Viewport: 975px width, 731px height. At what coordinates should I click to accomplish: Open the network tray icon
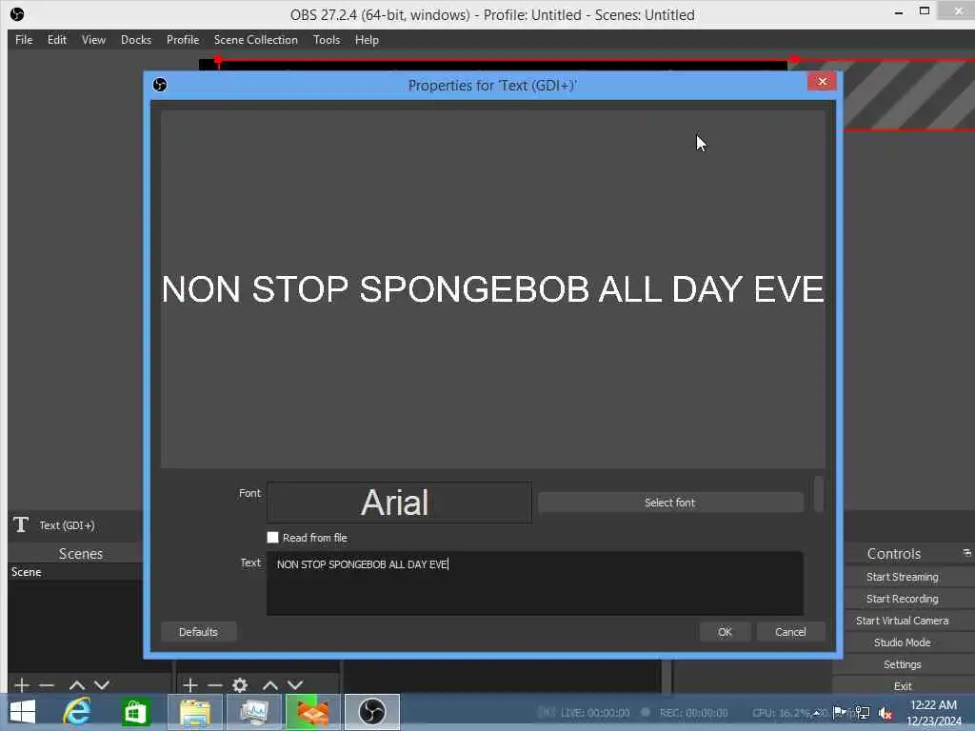[x=863, y=712]
